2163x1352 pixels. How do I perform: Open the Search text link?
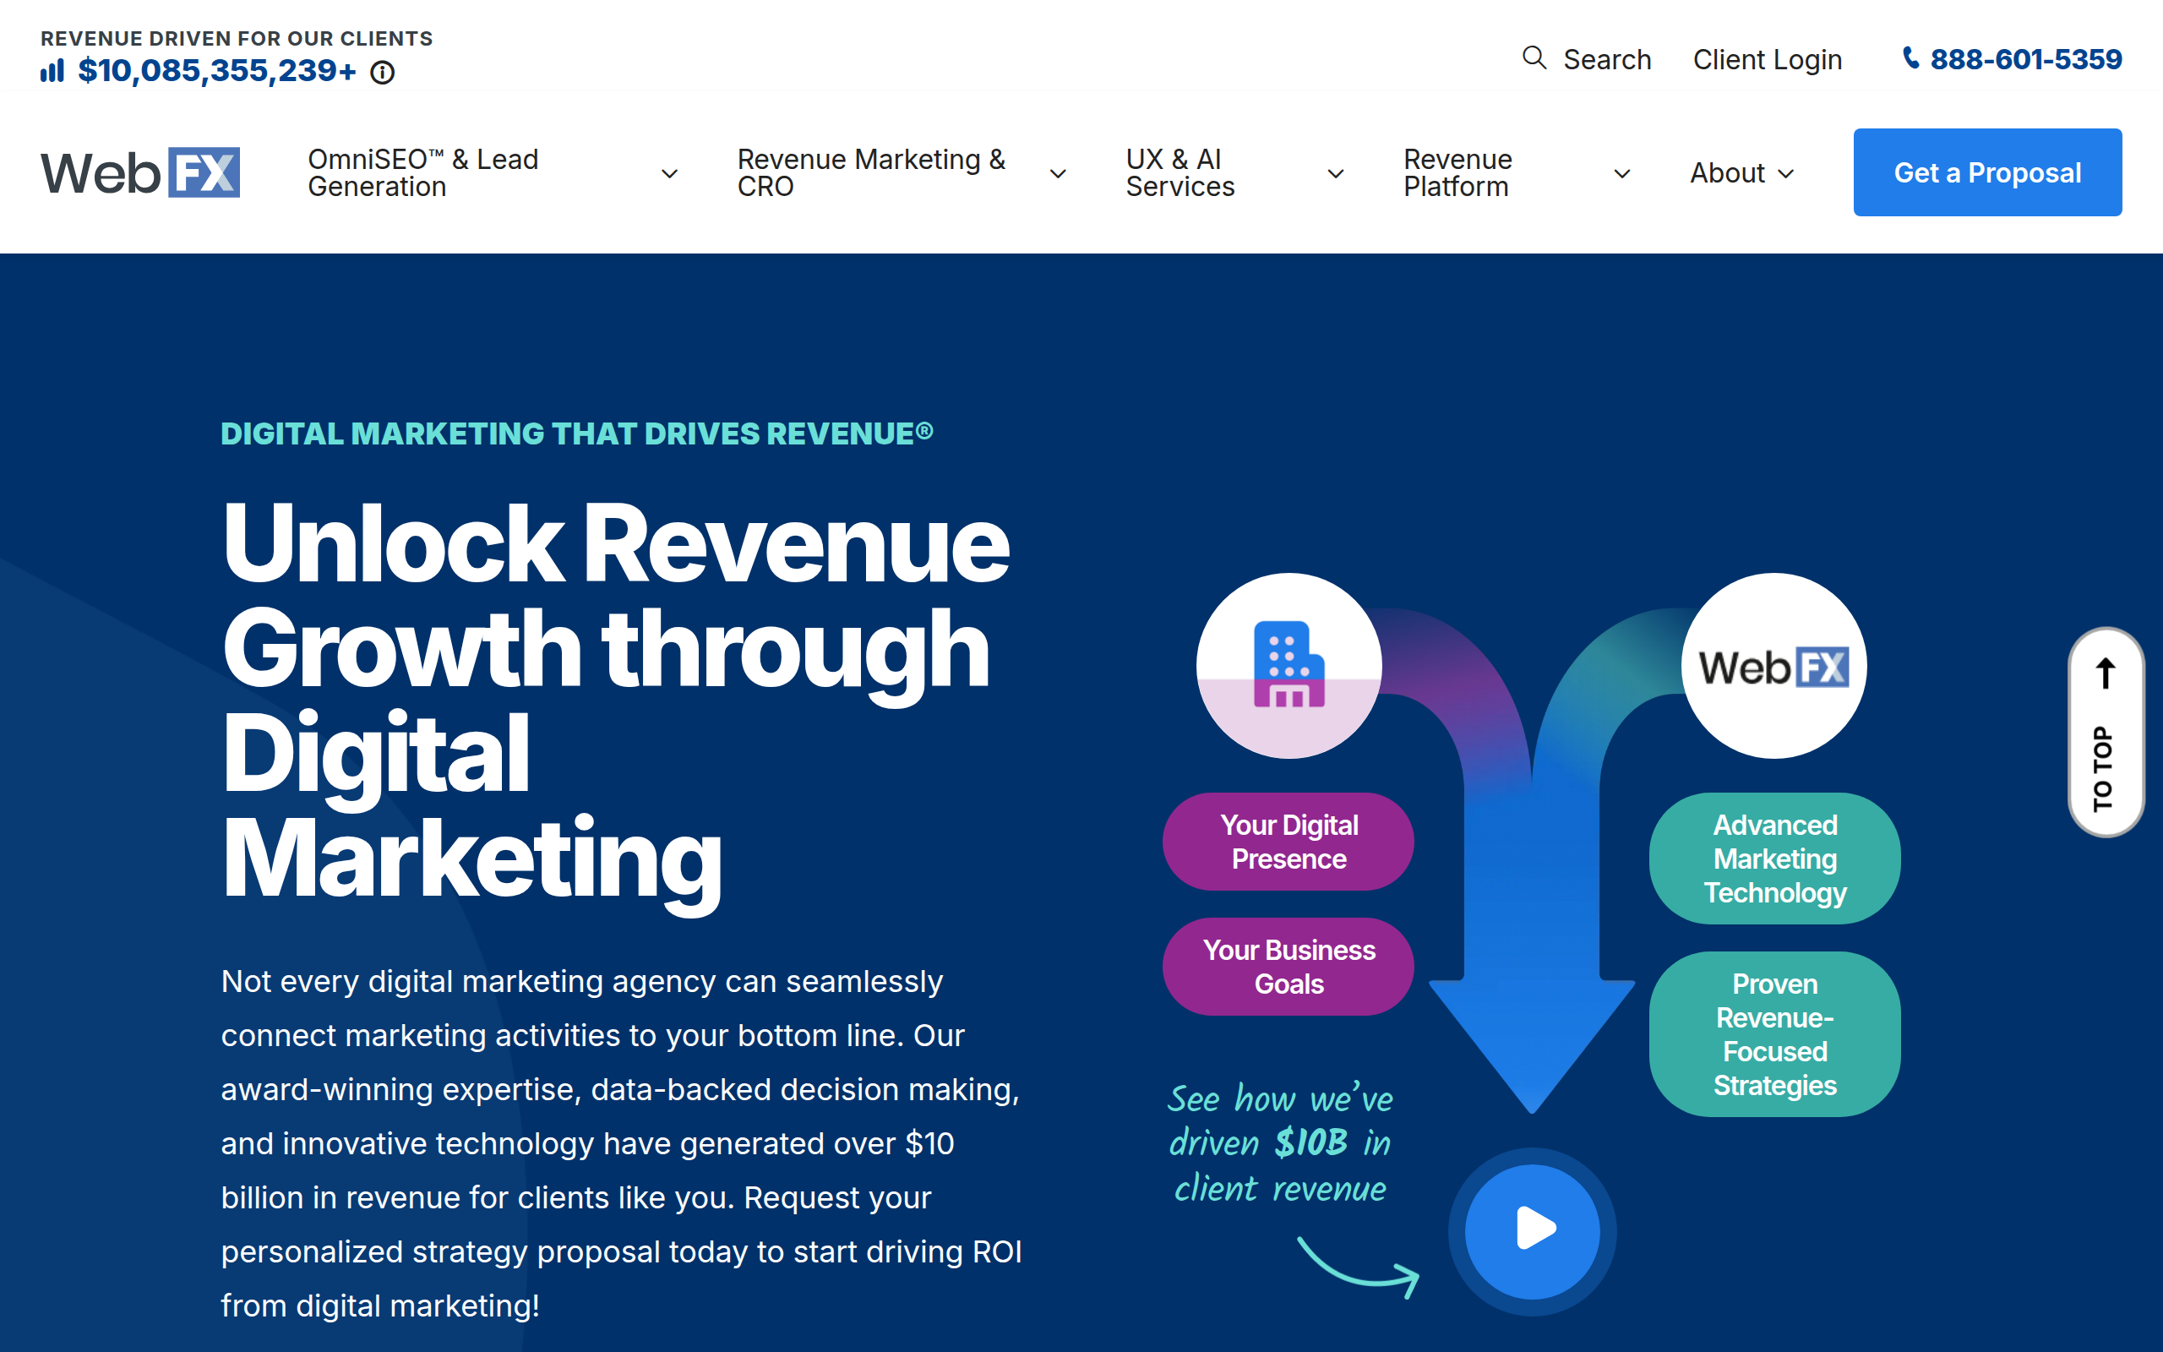(x=1607, y=59)
